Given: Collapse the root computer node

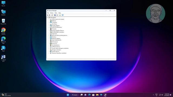Looking at the screenshot, I should [x=47, y=18].
